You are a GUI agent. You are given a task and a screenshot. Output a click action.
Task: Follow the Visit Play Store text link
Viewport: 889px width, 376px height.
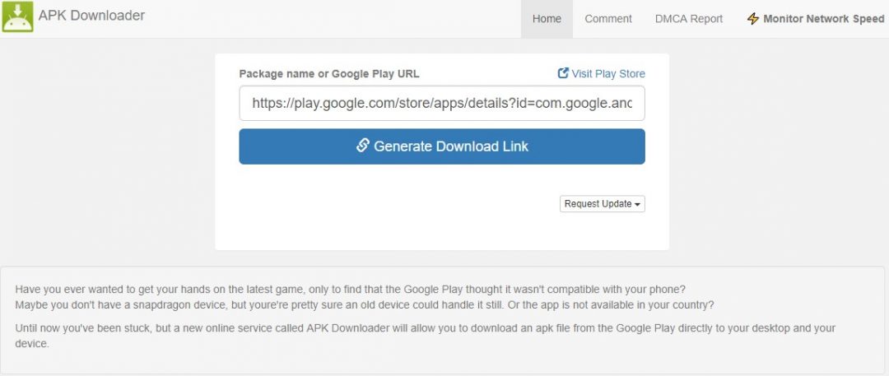607,74
